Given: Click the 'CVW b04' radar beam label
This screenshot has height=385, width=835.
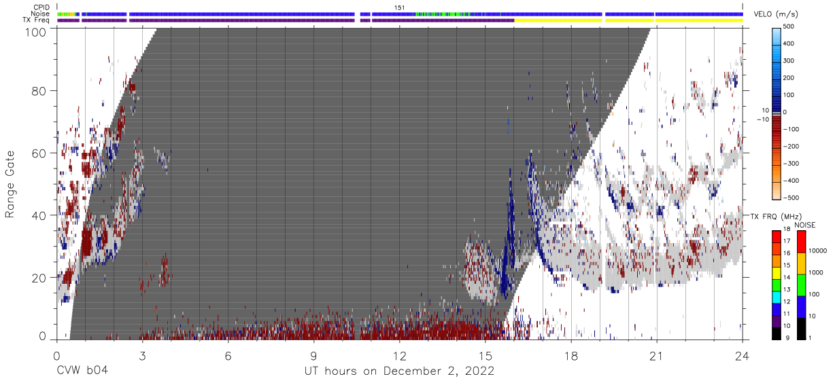Looking at the screenshot, I should click(82, 371).
